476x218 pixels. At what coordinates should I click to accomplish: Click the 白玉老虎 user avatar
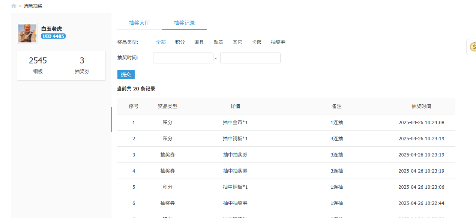tap(27, 33)
